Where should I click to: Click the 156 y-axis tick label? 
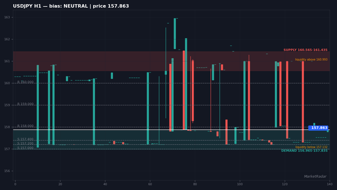(x=7, y=171)
